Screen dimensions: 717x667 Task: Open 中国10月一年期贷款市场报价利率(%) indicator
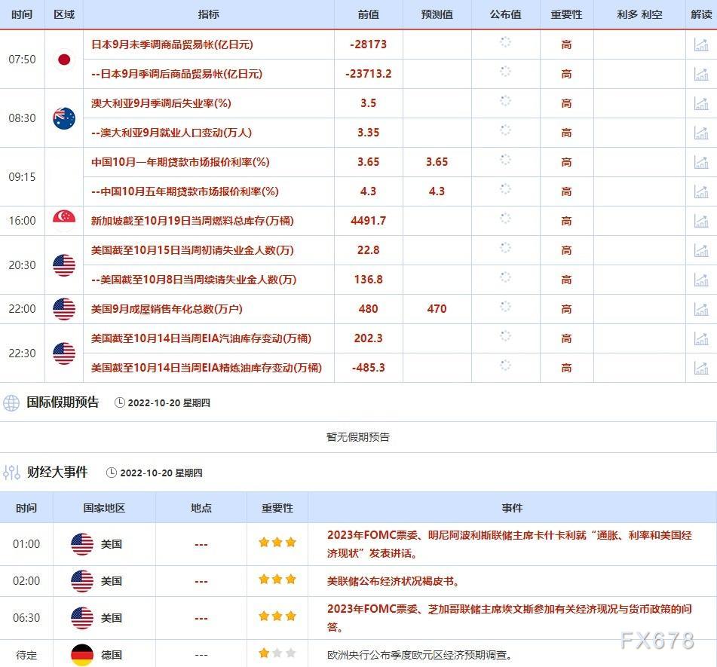click(180, 162)
